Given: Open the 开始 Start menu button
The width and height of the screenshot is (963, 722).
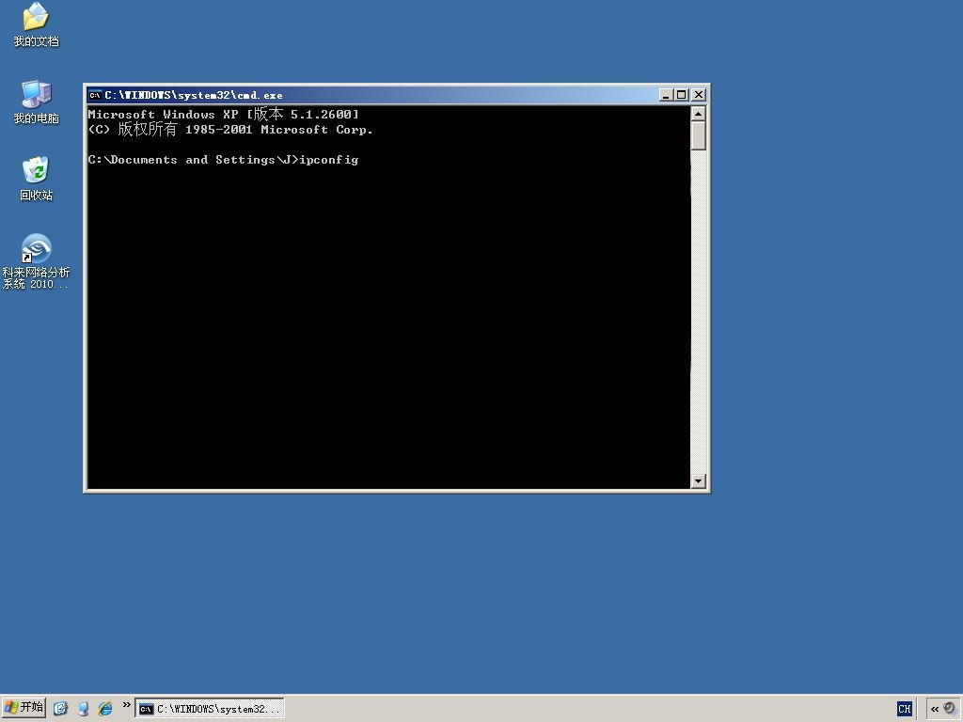Looking at the screenshot, I should point(24,708).
